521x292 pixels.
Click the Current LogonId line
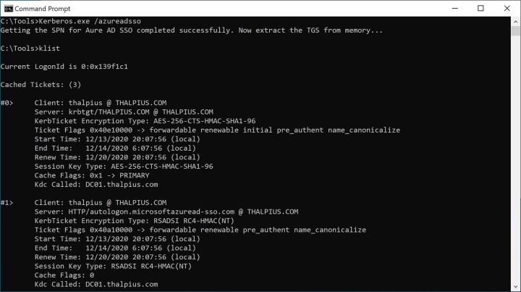tap(64, 67)
